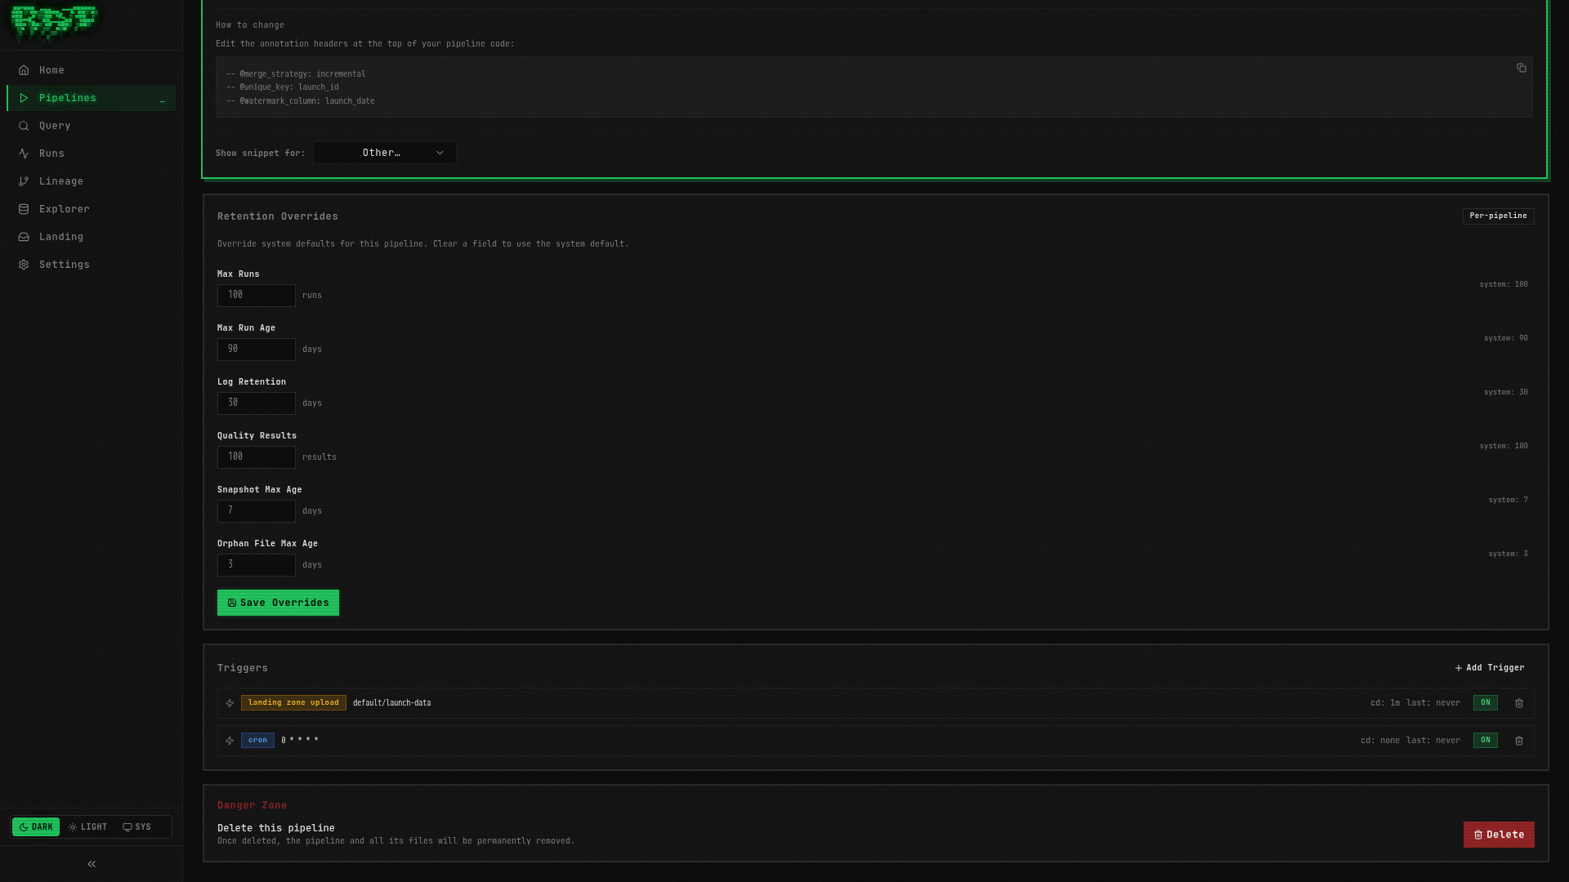1569x882 pixels.
Task: Open the Show snippet for dropdown
Action: [x=384, y=153]
